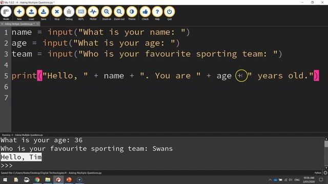Viewport: 328px width, 184px height.
Task: Click the highlighted 'Hello, Tim' output text
Action: [21, 157]
